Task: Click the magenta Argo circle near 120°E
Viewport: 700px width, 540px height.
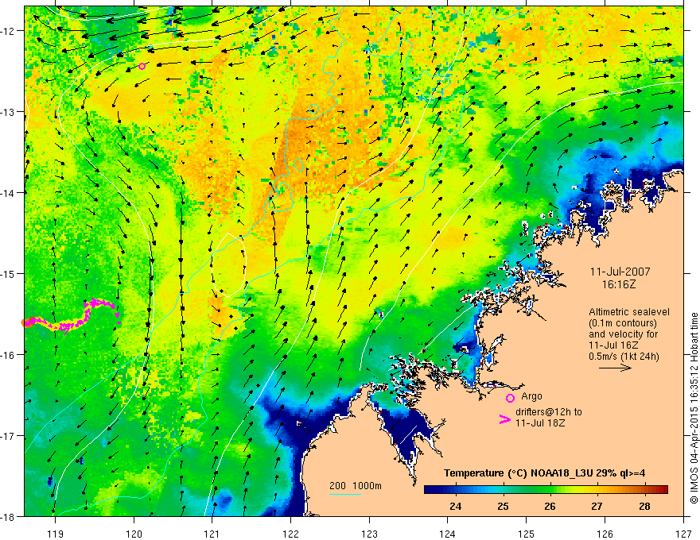Action: tap(142, 67)
